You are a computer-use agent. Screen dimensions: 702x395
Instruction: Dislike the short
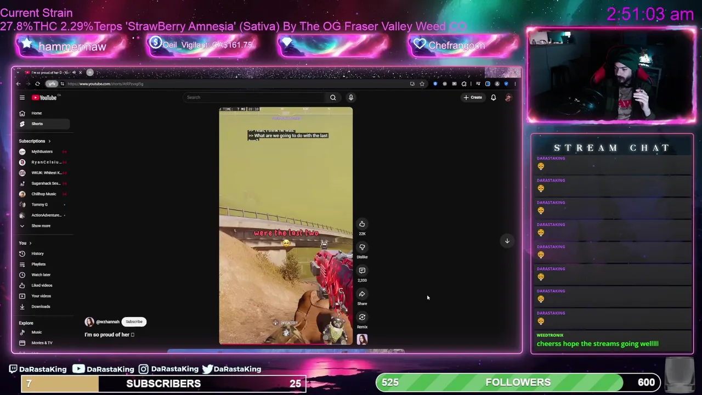[362, 247]
